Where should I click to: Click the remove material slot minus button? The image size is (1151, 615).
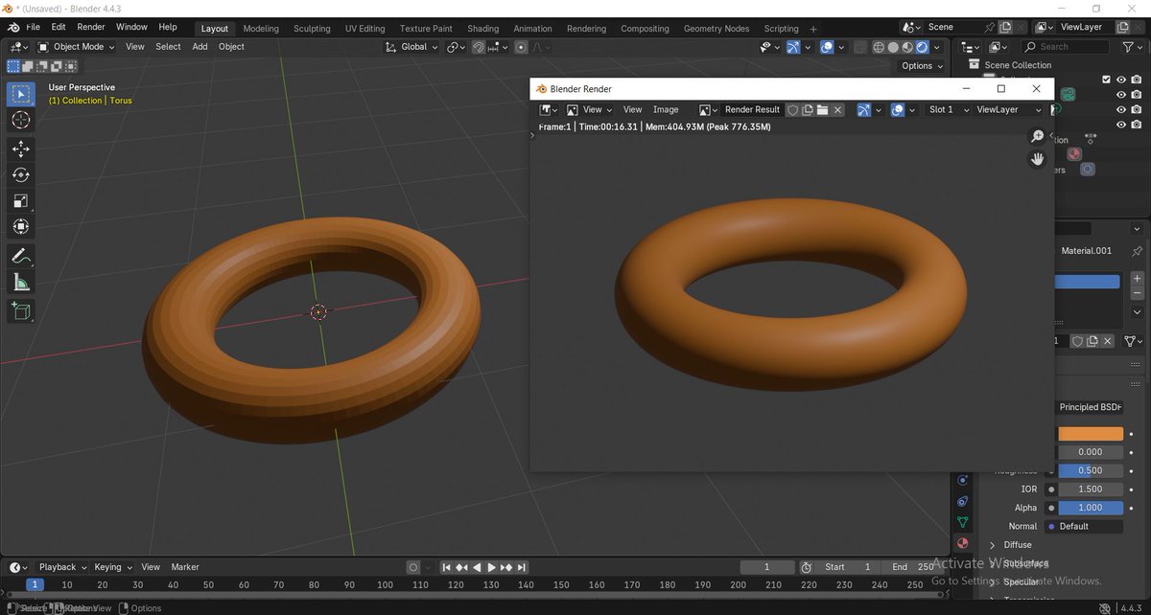tap(1138, 295)
